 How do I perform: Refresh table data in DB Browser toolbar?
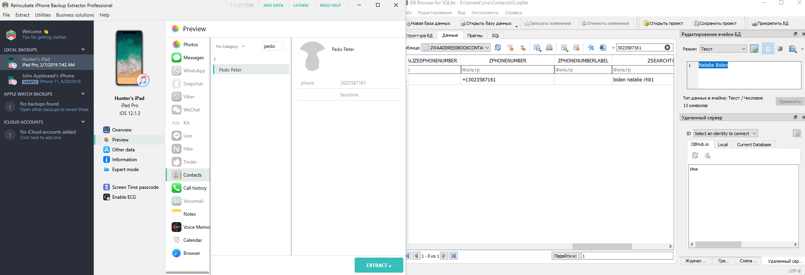tap(498, 47)
